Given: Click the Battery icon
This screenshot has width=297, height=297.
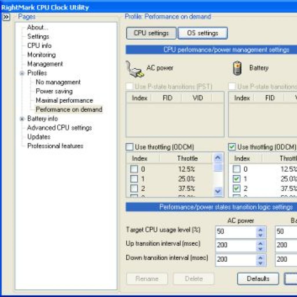Looking at the screenshot, I should (237, 68).
